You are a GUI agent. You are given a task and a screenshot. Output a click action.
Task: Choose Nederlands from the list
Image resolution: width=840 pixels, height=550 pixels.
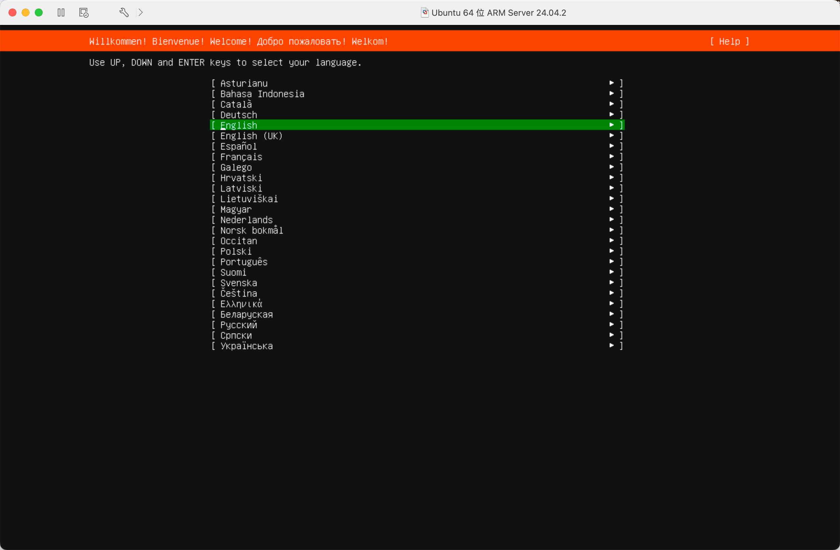click(x=417, y=220)
